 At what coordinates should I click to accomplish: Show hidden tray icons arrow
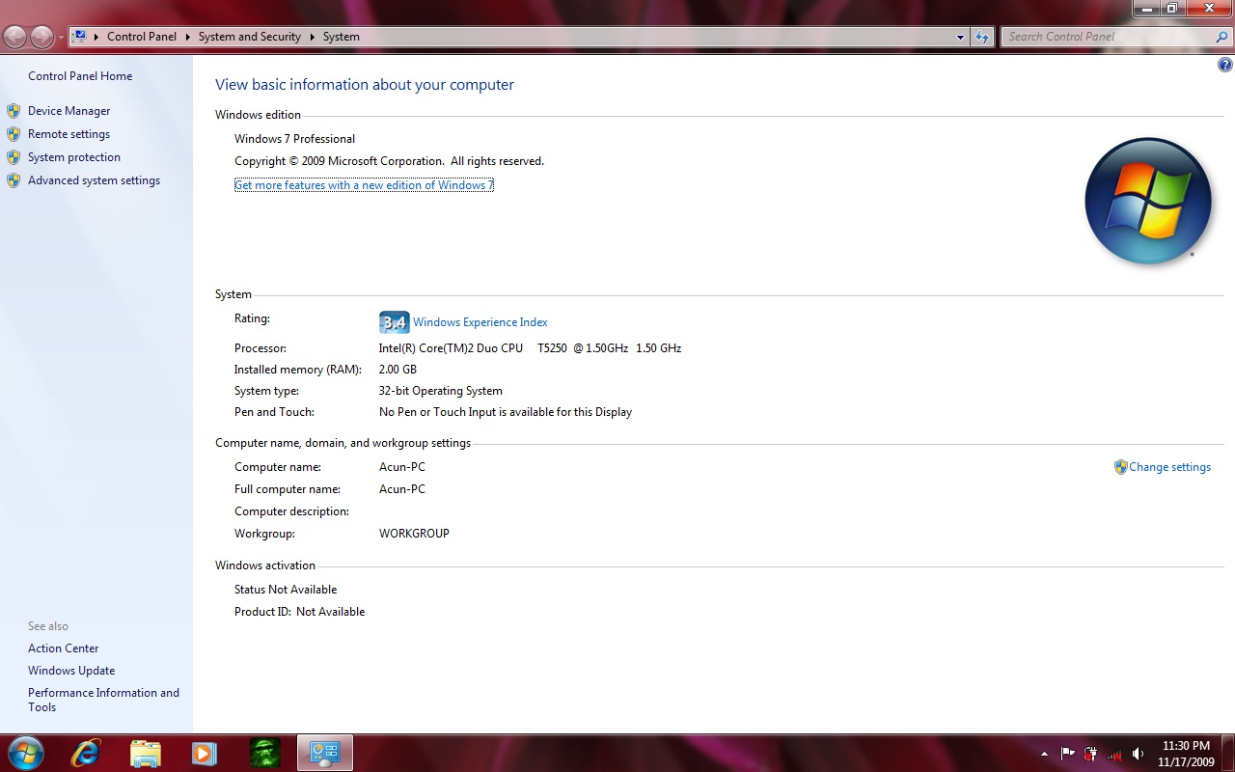1044,754
